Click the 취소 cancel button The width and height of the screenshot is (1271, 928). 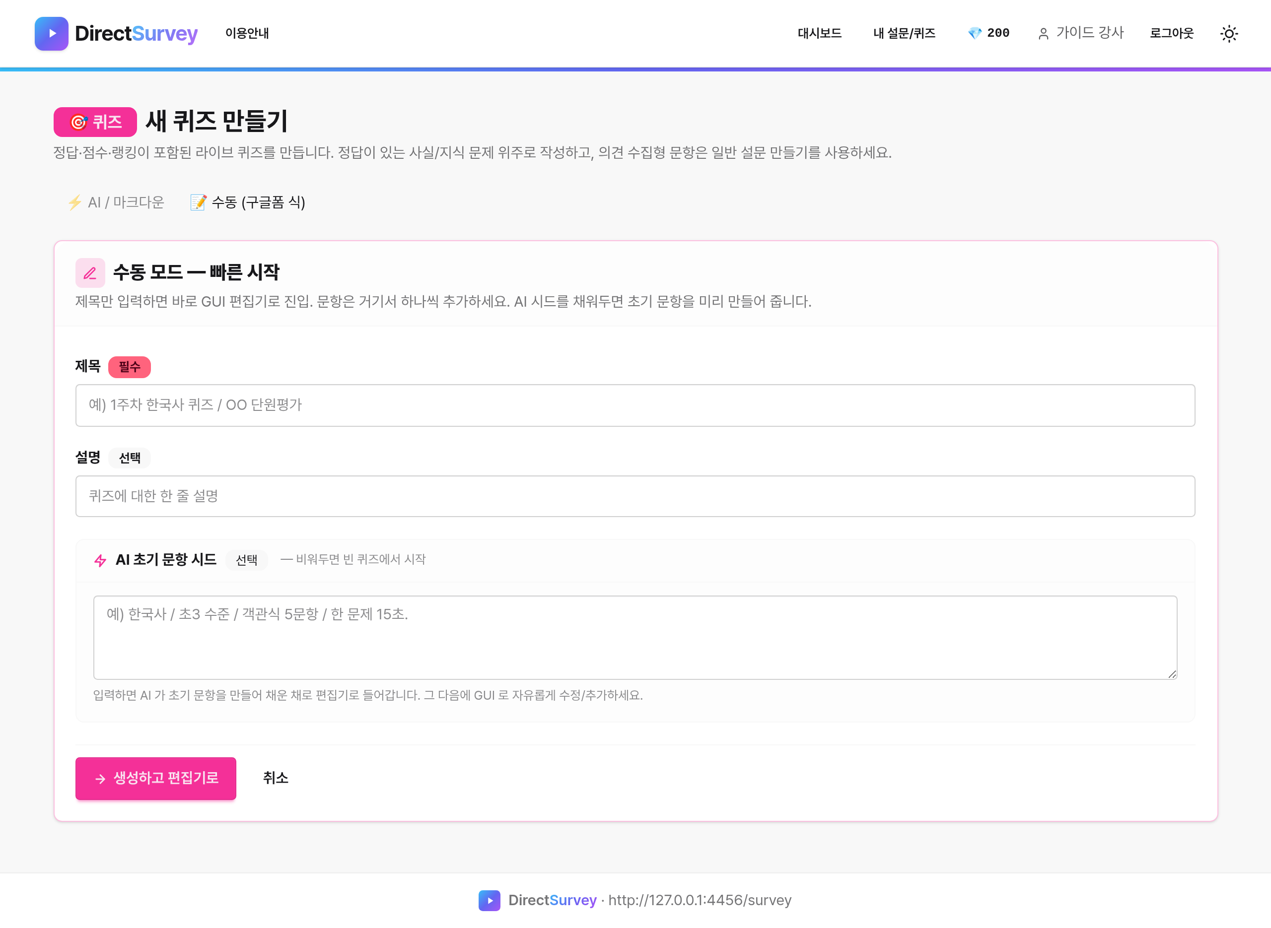pyautogui.click(x=276, y=778)
